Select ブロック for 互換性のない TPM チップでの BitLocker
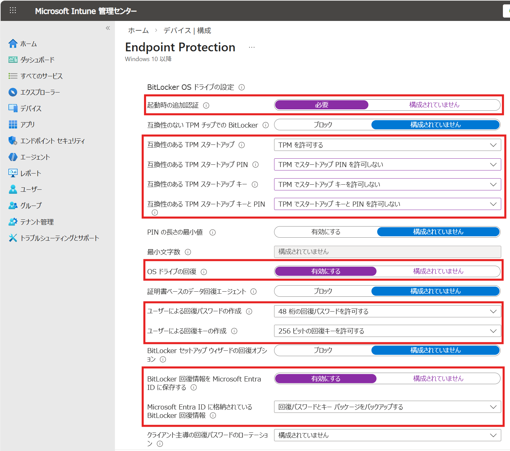 point(323,125)
